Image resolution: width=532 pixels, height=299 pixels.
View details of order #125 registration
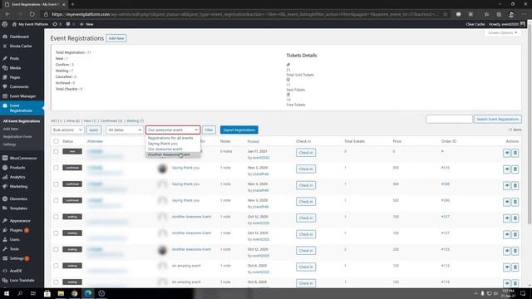point(506,251)
